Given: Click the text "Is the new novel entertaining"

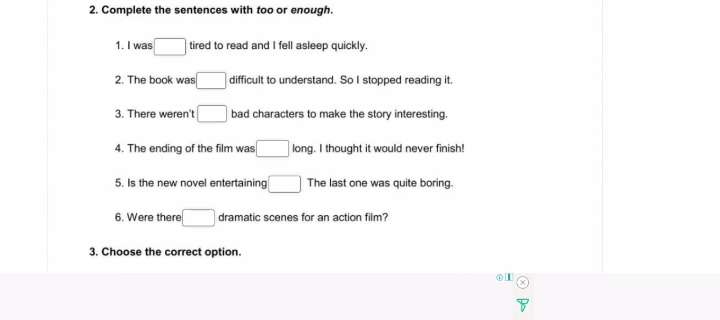Looking at the screenshot, I should click(x=191, y=183).
